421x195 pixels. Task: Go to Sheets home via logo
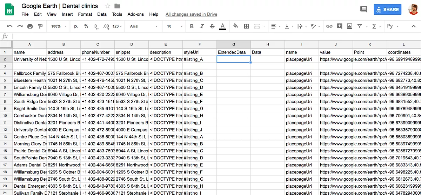pos(9,9)
